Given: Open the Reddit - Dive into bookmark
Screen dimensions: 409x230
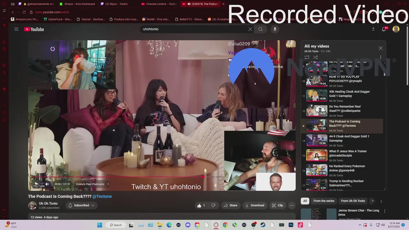Looking at the screenshot, I should (156, 19).
